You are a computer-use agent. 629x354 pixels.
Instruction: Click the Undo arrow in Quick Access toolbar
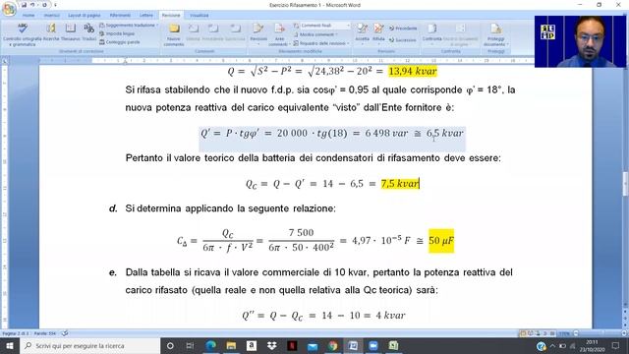click(32, 5)
